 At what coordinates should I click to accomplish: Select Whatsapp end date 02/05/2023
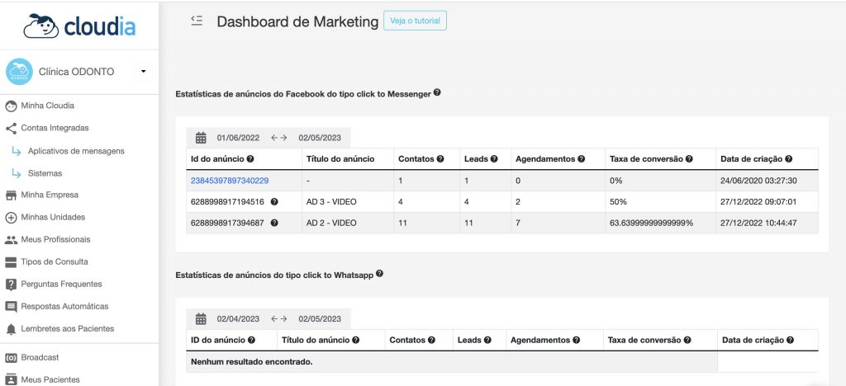(320, 318)
